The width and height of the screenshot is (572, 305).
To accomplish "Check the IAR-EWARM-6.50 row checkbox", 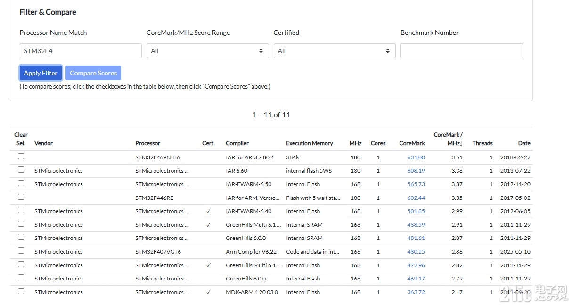I will [x=21, y=183].
